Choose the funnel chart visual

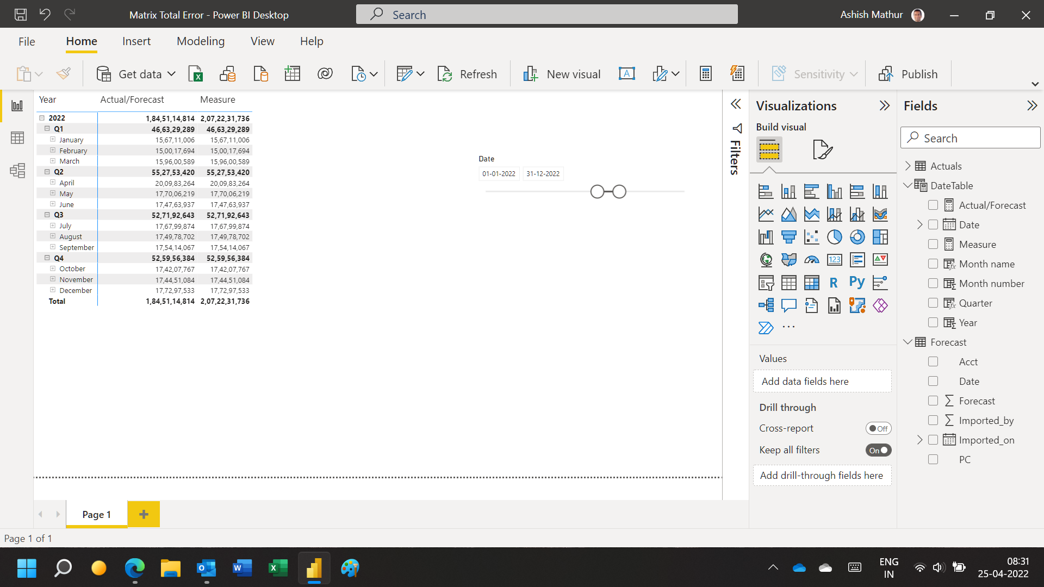click(788, 237)
